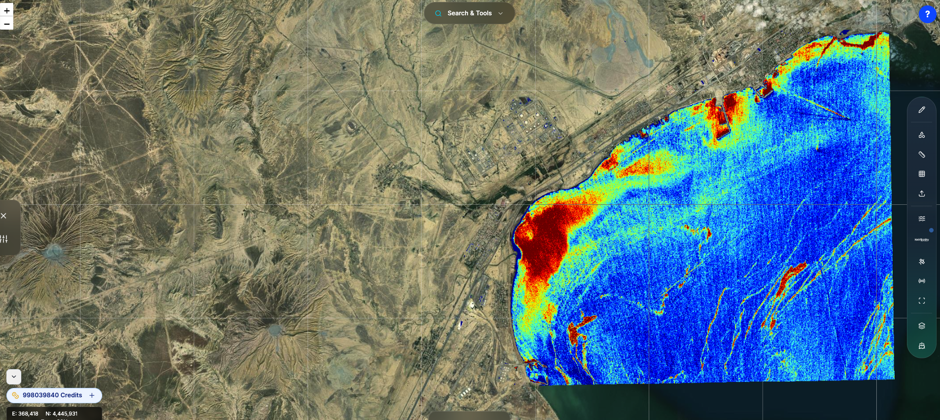Zoom in with the plus button

pos(7,10)
